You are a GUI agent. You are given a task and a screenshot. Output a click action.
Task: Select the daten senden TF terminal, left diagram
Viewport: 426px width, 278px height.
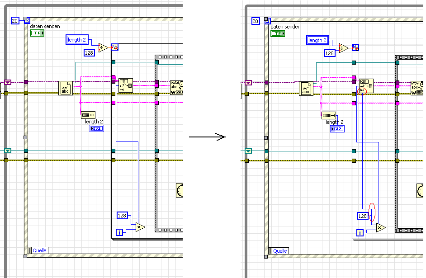click(x=37, y=33)
